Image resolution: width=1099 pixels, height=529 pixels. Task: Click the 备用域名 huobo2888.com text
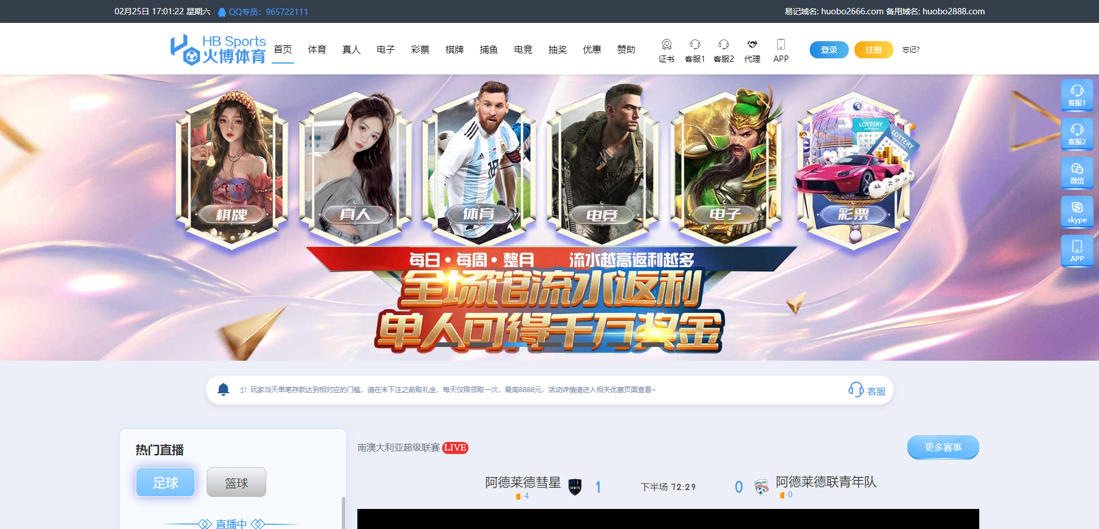[935, 11]
